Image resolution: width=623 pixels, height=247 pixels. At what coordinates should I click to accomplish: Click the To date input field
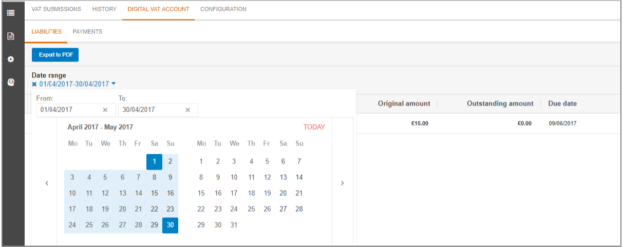click(158, 110)
